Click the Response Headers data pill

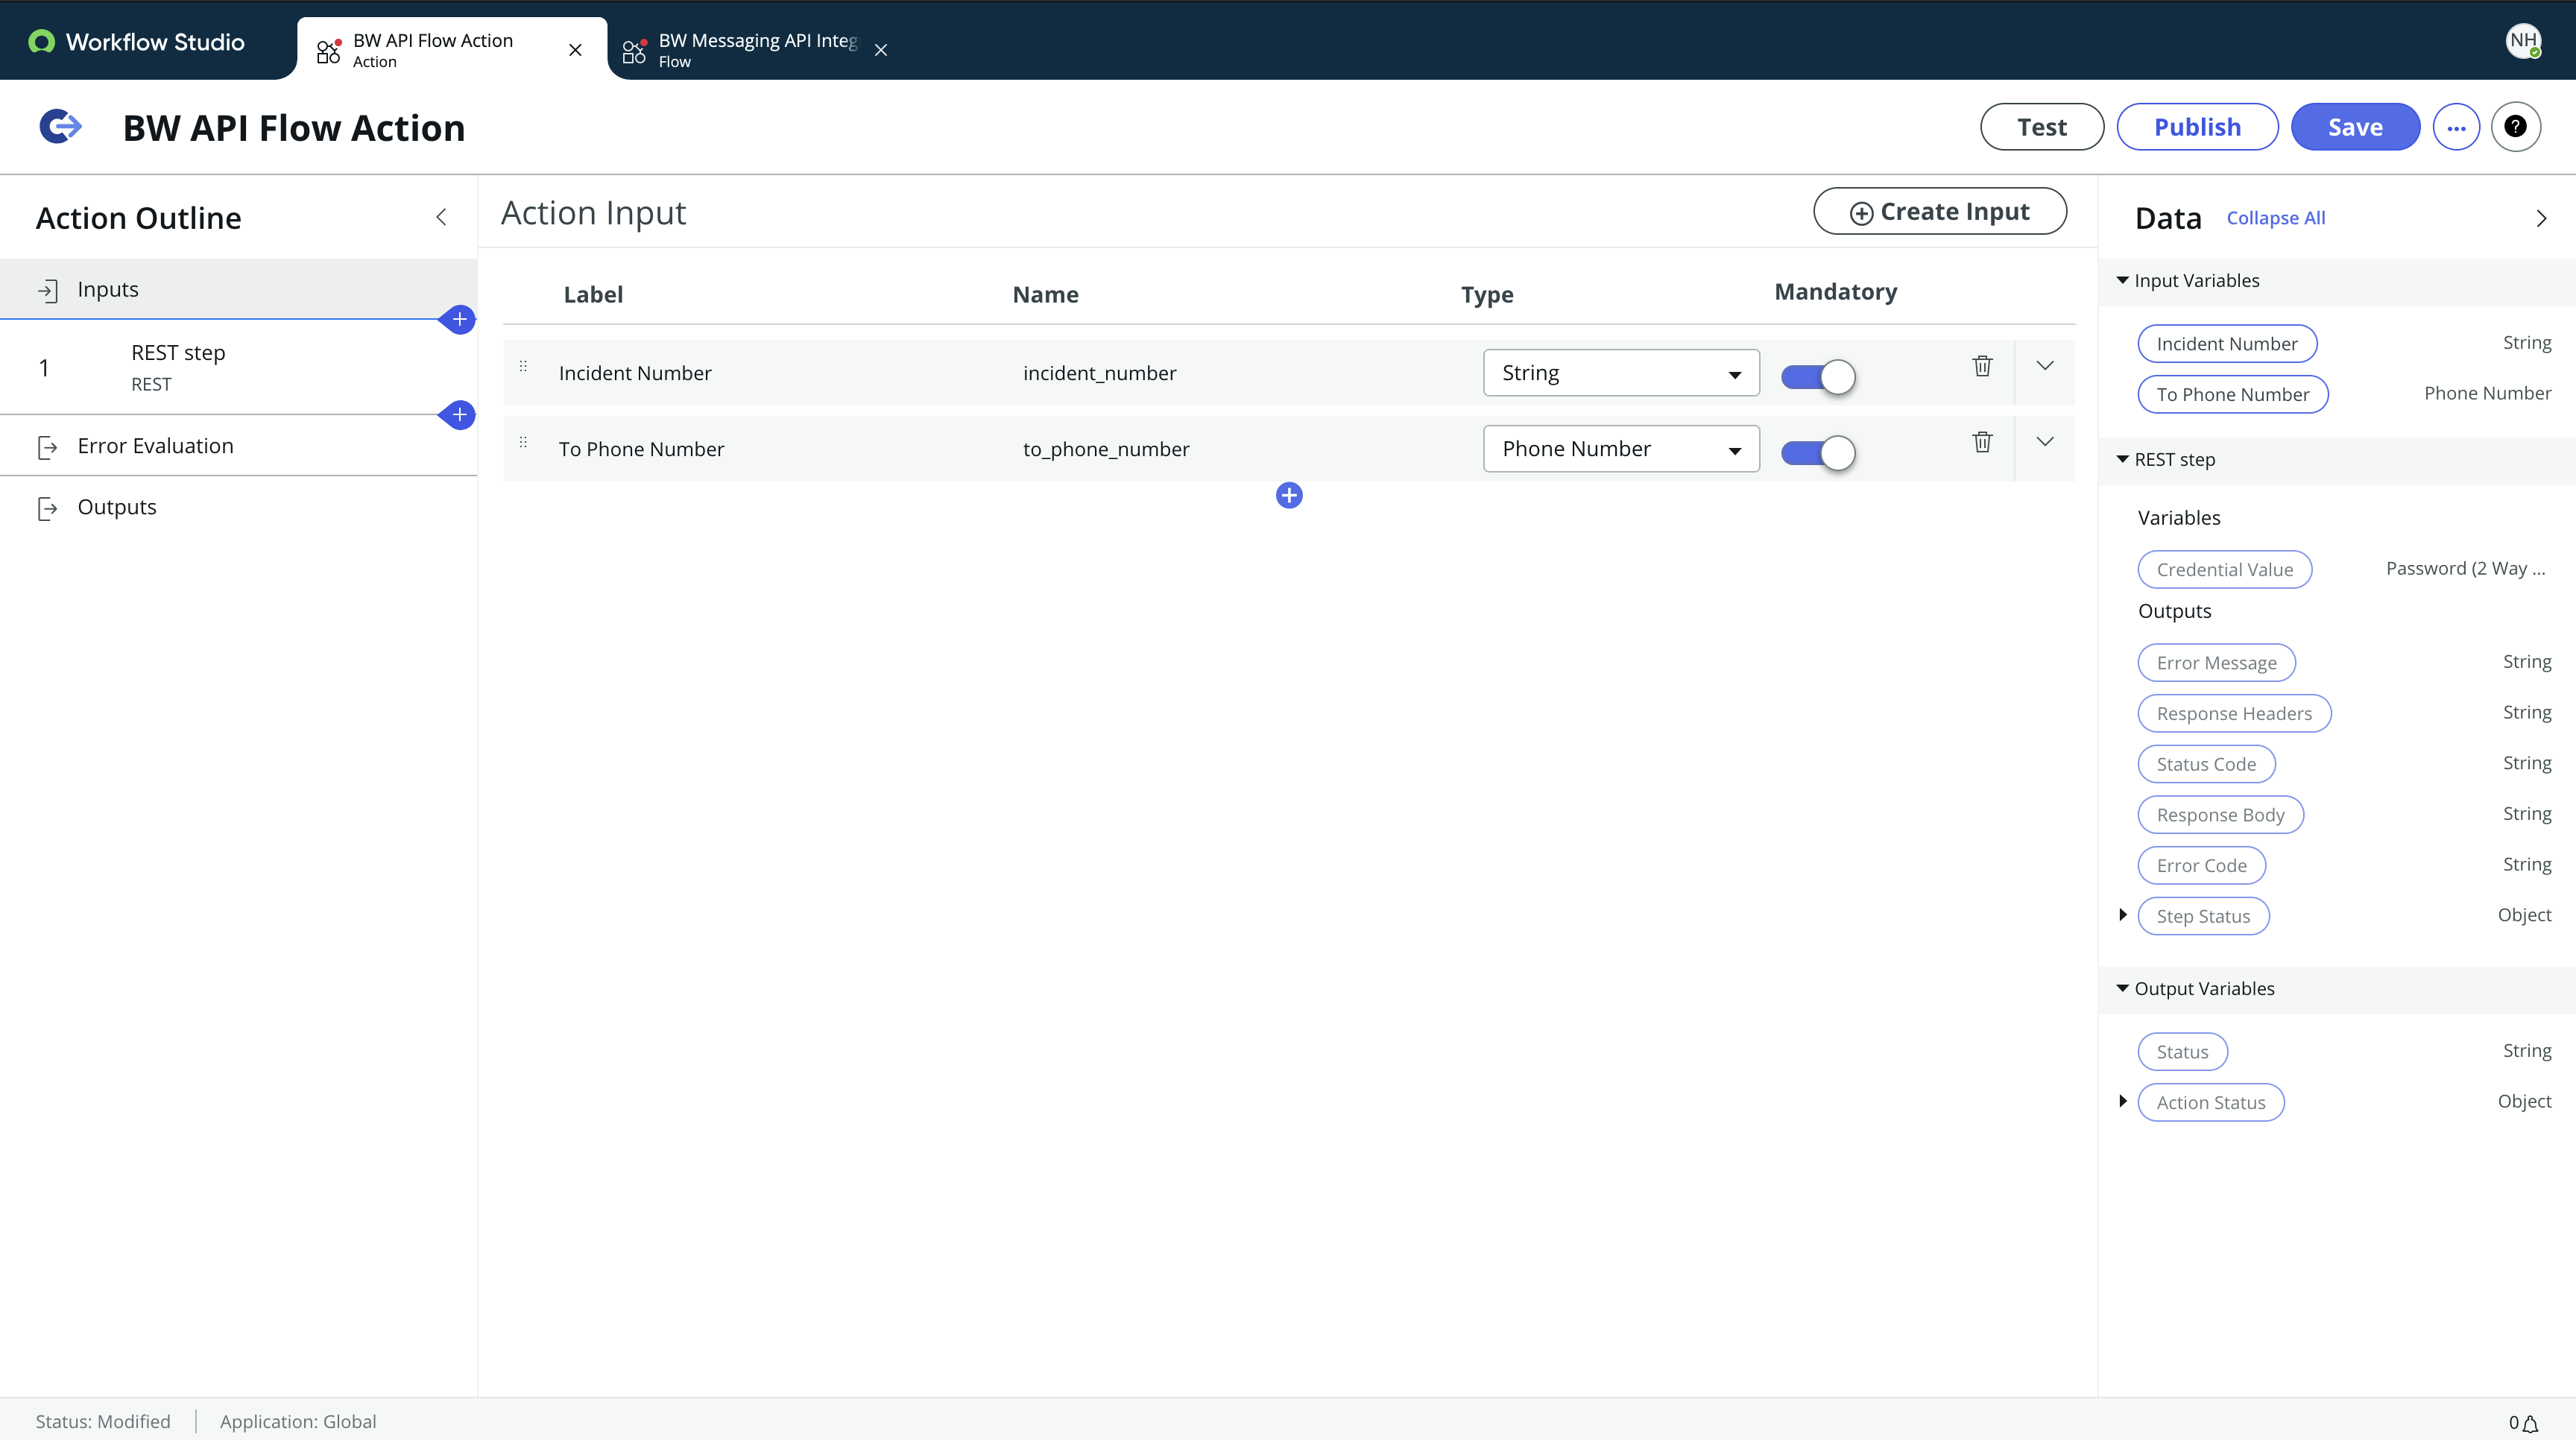pos(2234,713)
